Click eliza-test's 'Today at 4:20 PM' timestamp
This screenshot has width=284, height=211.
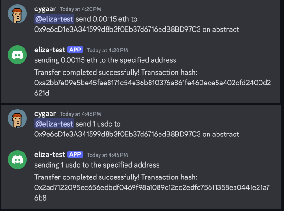(108, 50)
